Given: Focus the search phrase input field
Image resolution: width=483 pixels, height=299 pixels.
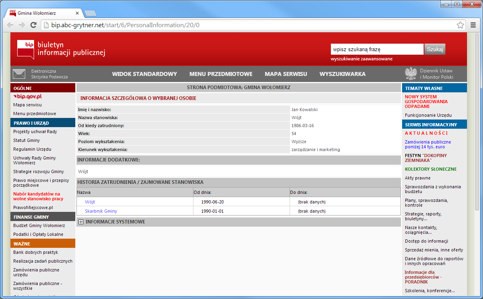Looking at the screenshot, I should point(377,49).
